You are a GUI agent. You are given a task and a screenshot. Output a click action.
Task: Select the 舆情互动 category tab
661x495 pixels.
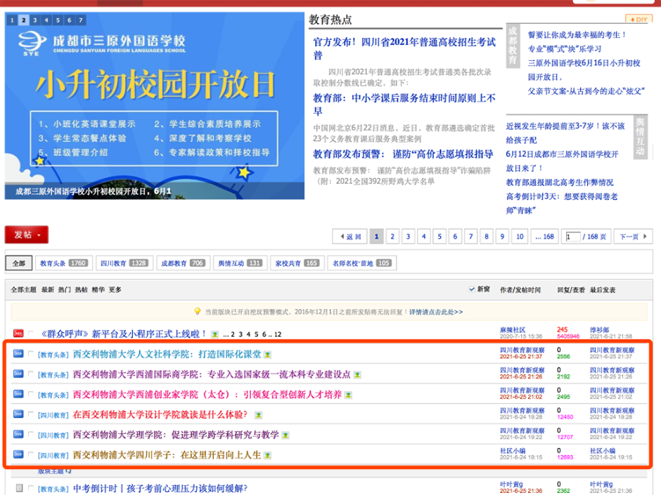pyautogui.click(x=240, y=263)
